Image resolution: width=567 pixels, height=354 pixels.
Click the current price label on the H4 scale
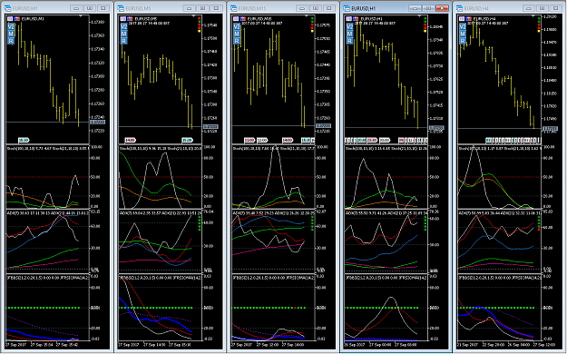click(549, 129)
